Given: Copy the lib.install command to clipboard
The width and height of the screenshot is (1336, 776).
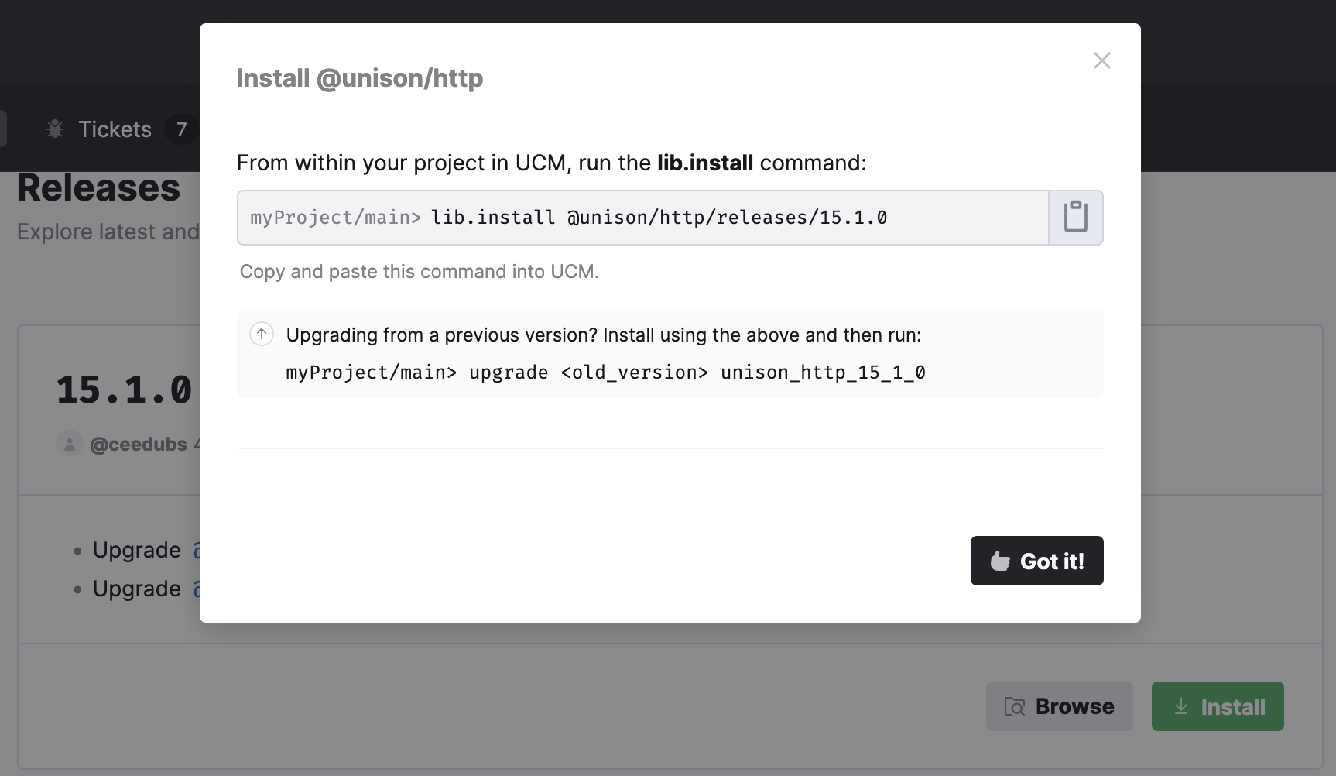Looking at the screenshot, I should click(1075, 217).
